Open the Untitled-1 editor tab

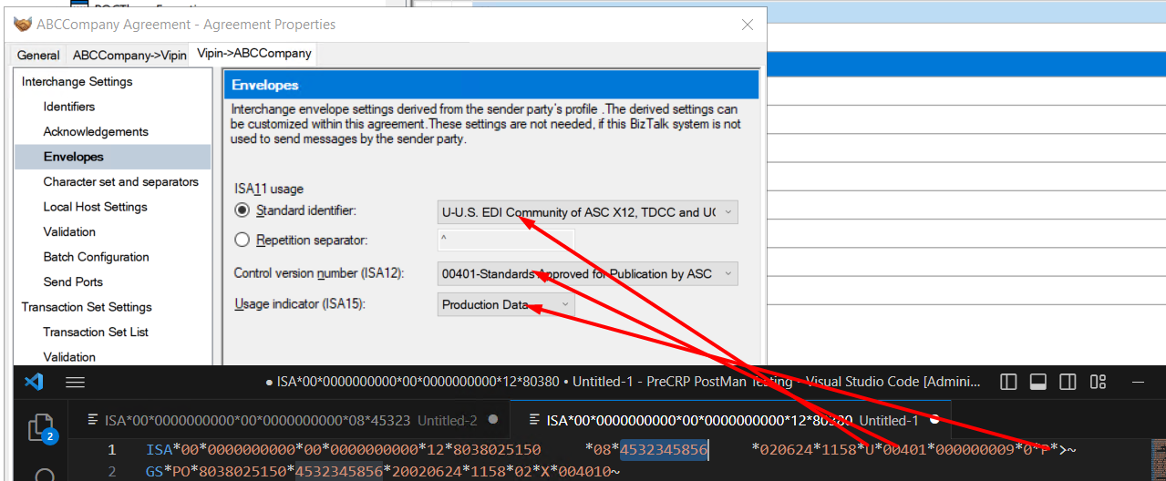click(x=732, y=420)
